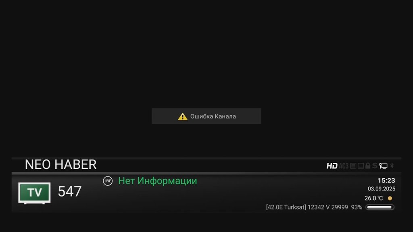
Task: Click the orange temperature status dot
Action: [390, 198]
